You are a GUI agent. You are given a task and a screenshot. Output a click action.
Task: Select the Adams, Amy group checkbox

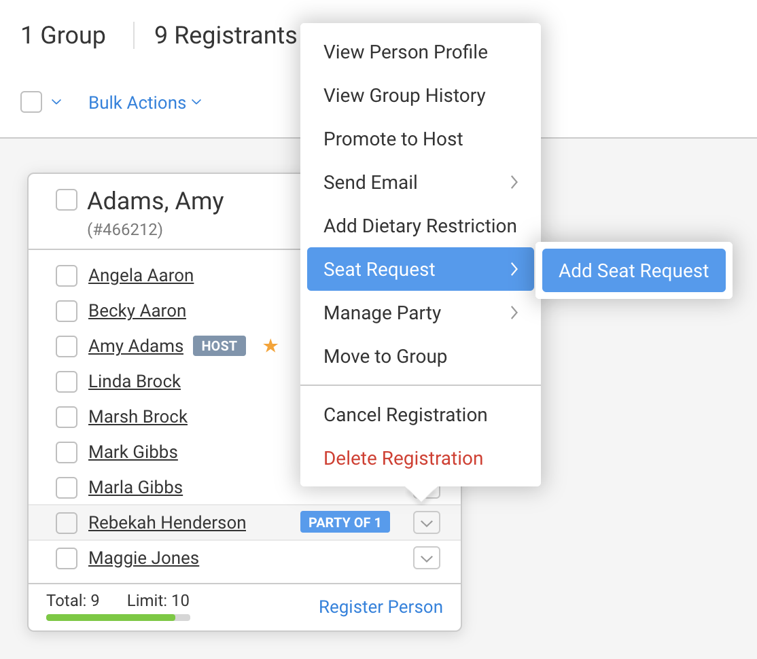click(x=67, y=200)
